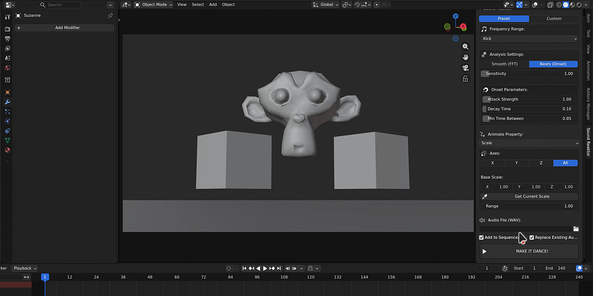Click the Sensitivity slider
Viewport: 593px width, 296px height.
529,74
